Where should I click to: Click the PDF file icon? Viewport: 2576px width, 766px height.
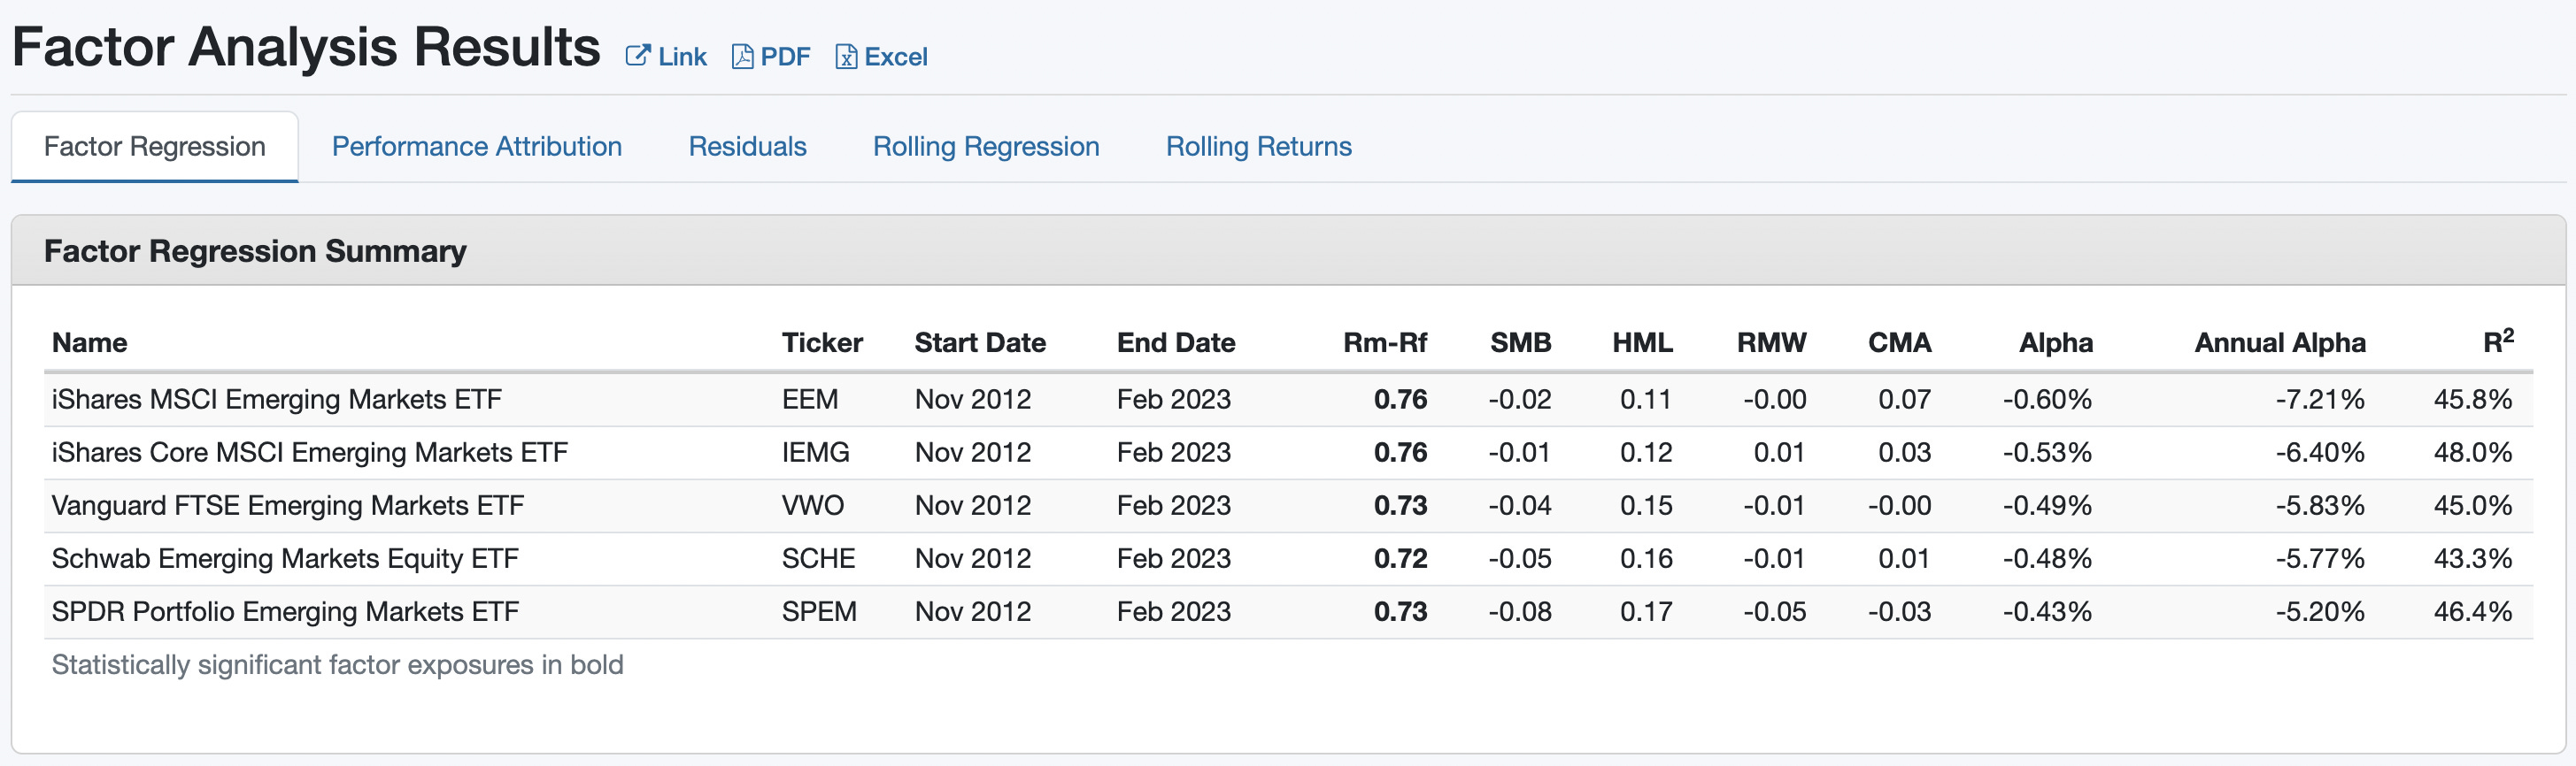pos(742,56)
